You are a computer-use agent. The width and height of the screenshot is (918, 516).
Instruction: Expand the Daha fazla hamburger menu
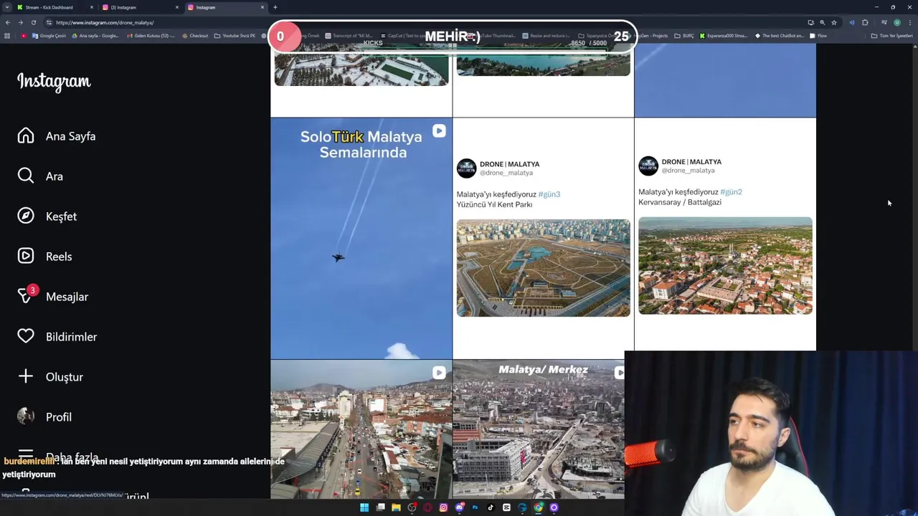pyautogui.click(x=26, y=456)
